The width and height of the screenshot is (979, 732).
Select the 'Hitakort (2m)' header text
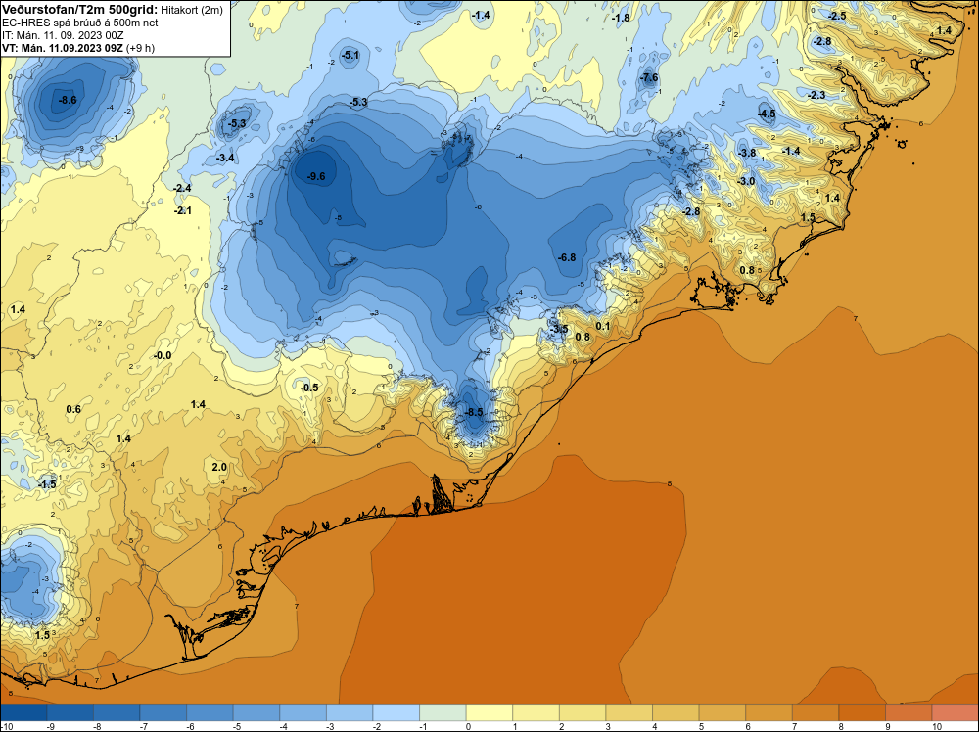click(191, 11)
